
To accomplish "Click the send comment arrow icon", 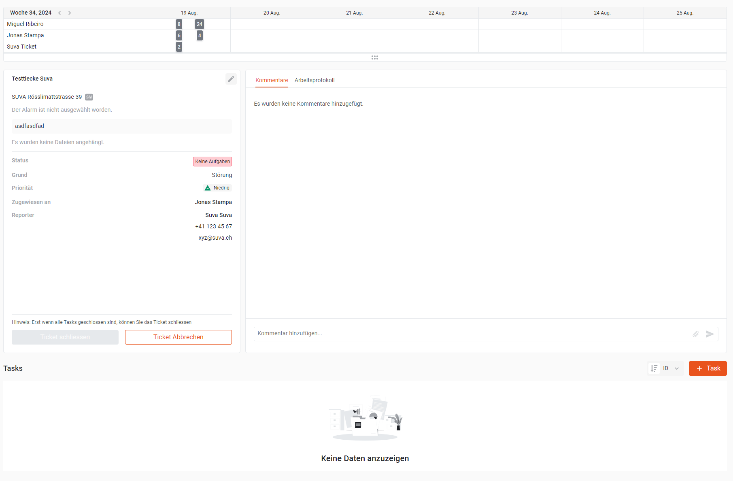I will [710, 334].
